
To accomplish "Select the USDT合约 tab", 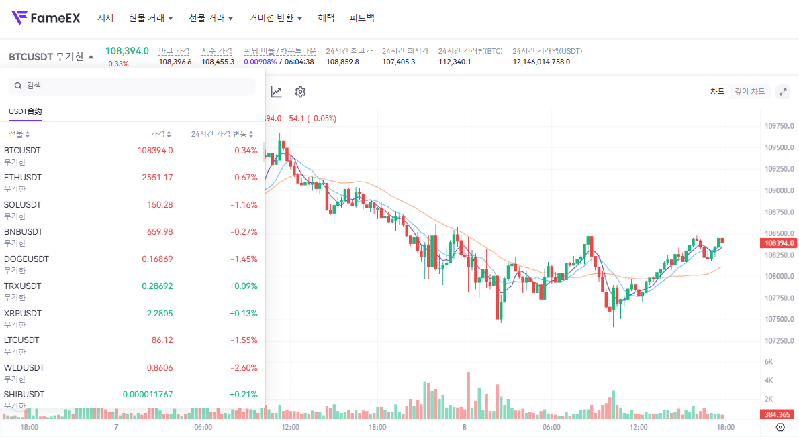I will (26, 111).
